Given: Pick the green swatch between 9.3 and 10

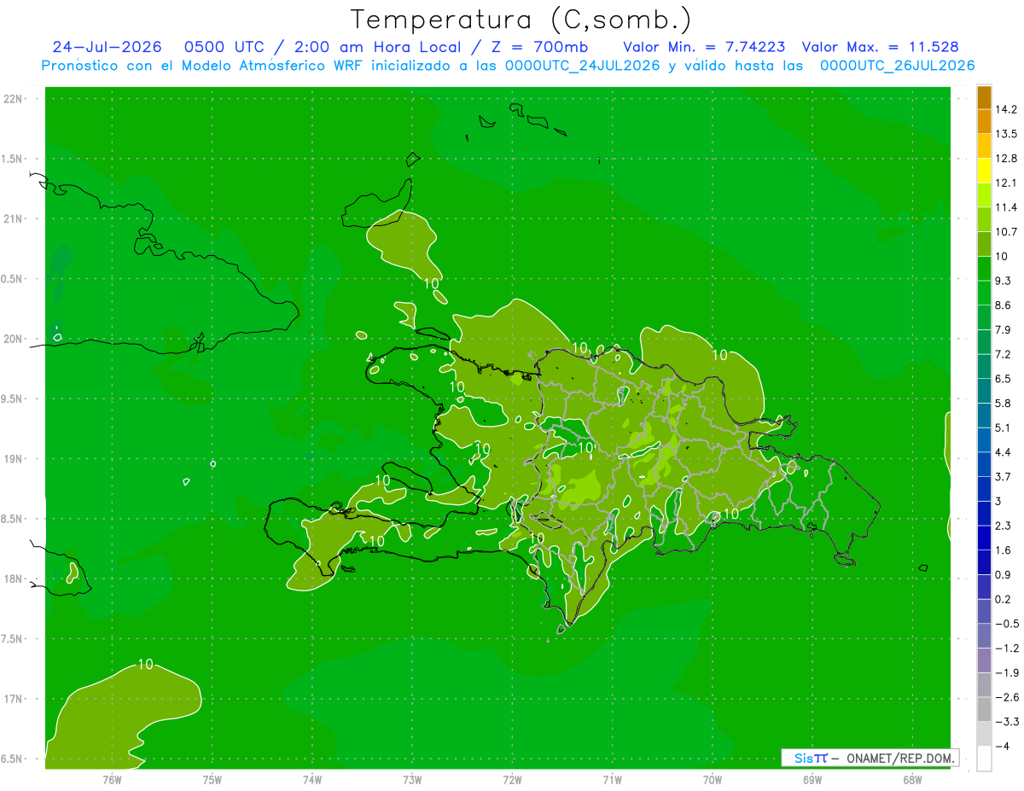Looking at the screenshot, I should (984, 269).
